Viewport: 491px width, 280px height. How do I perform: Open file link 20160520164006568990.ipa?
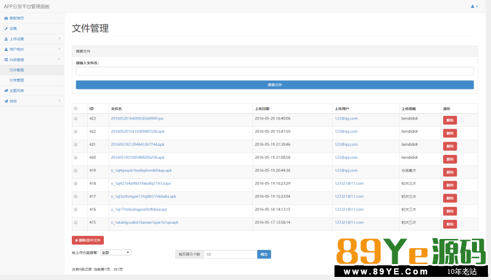pyautogui.click(x=137, y=118)
